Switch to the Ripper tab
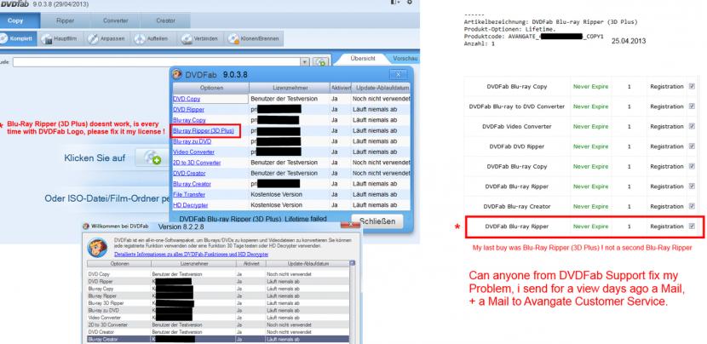Viewport: 707px width, 344px height. 66,20
